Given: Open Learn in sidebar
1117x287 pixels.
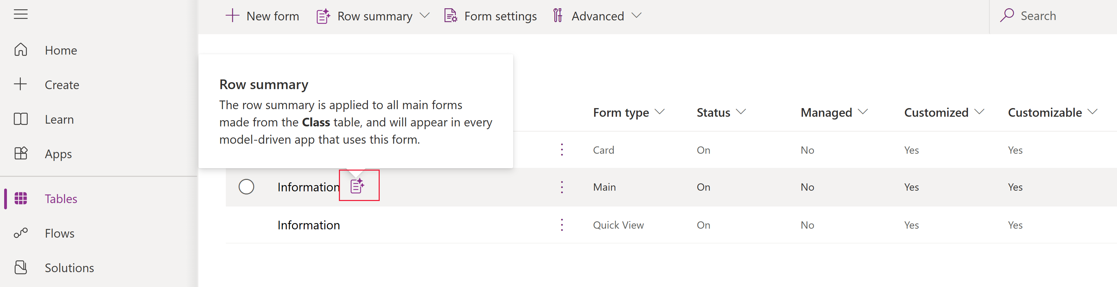Looking at the screenshot, I should pos(59,119).
